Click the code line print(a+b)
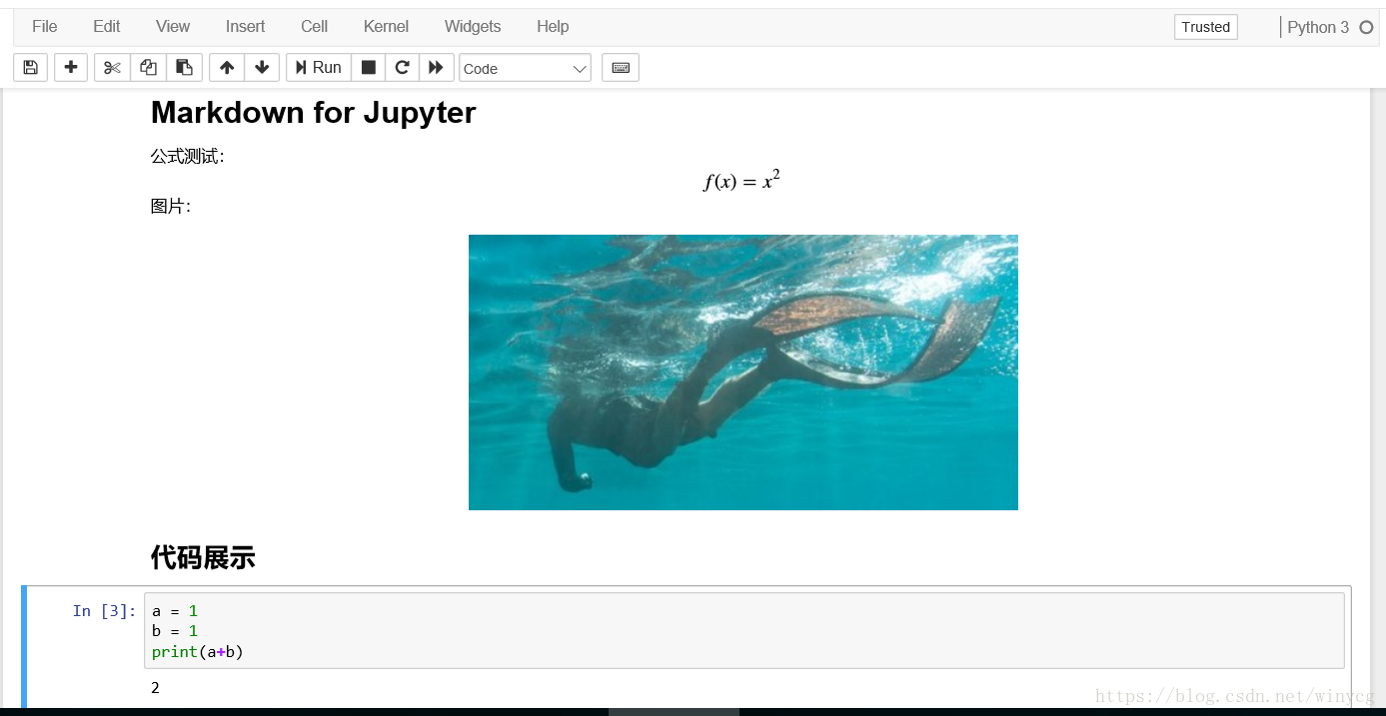This screenshot has height=716, width=1386. click(198, 652)
